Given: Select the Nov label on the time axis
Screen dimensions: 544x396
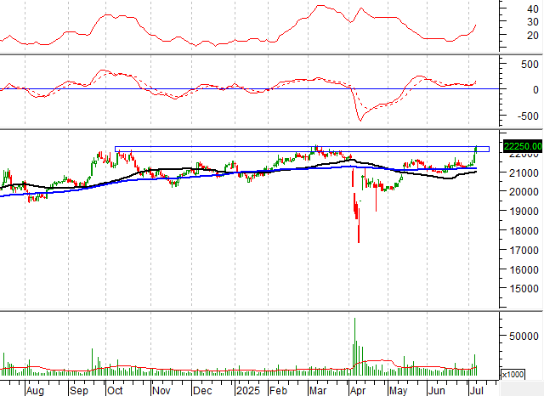Looking at the screenshot, I should click(161, 390).
